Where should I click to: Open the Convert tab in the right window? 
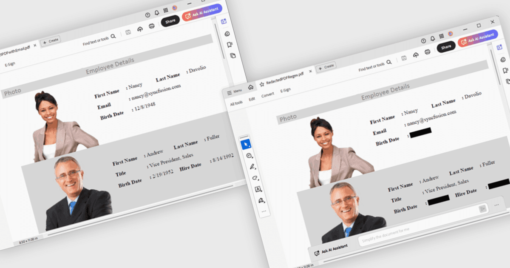point(268,95)
